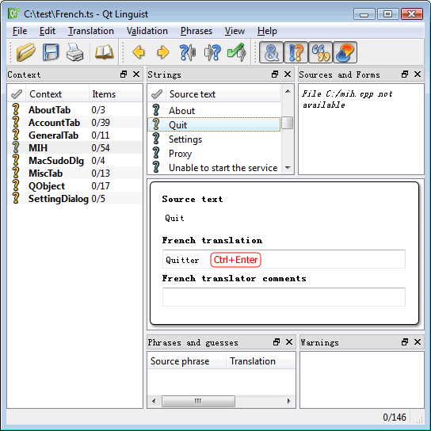Screen dimensions: 431x431
Task: Go to previous item with left arrow
Action: tap(139, 52)
